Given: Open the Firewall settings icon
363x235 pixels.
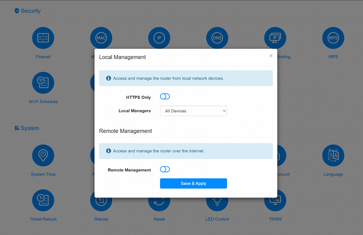Looking at the screenshot, I should 43,38.
